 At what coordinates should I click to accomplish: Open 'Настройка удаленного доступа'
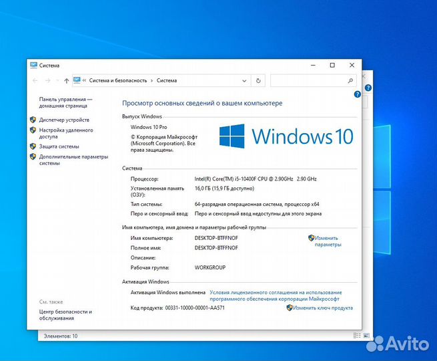click(66, 133)
